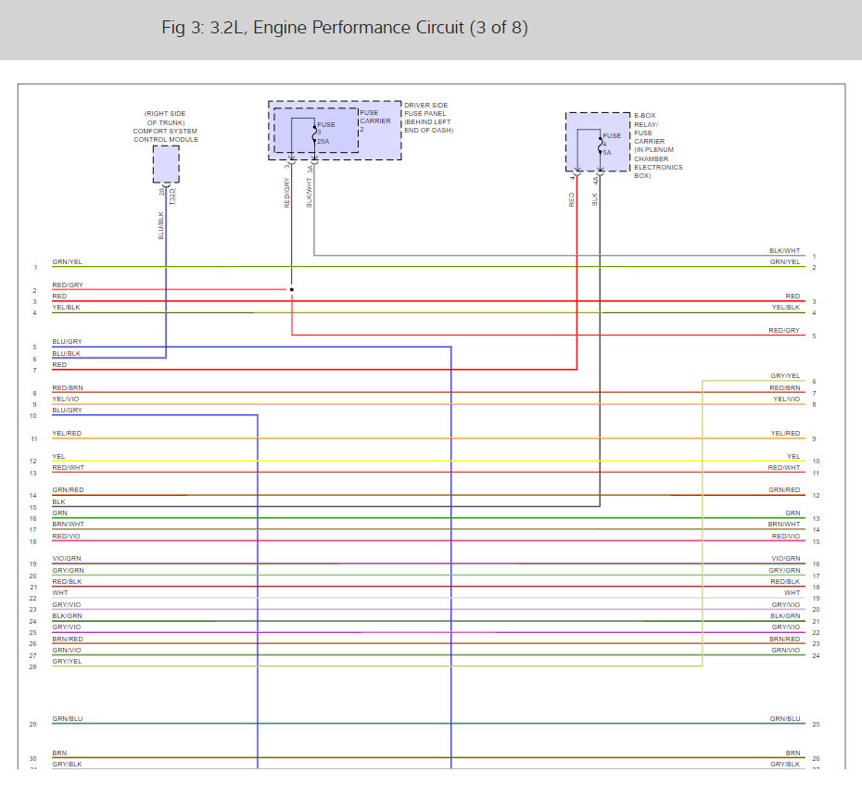The image size is (862, 785).
Task: Click GRY/BLK label at left bottom row
Action: (x=67, y=764)
